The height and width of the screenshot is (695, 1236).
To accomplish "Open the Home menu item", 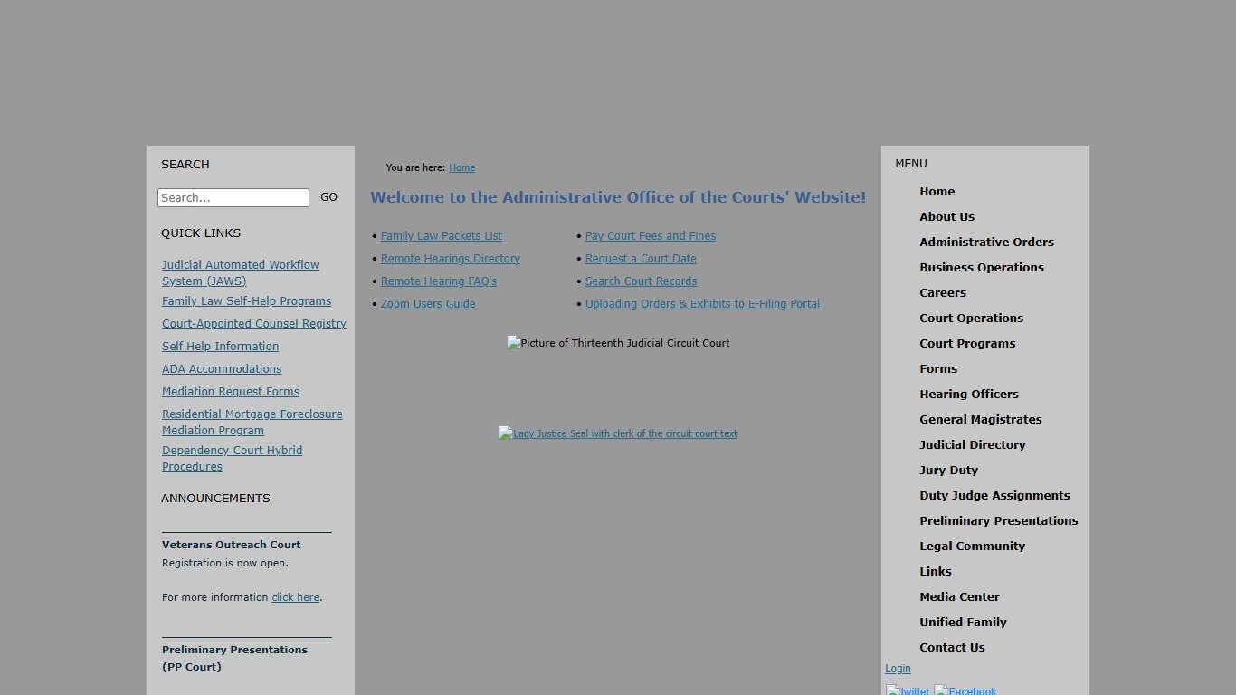I will [x=937, y=192].
